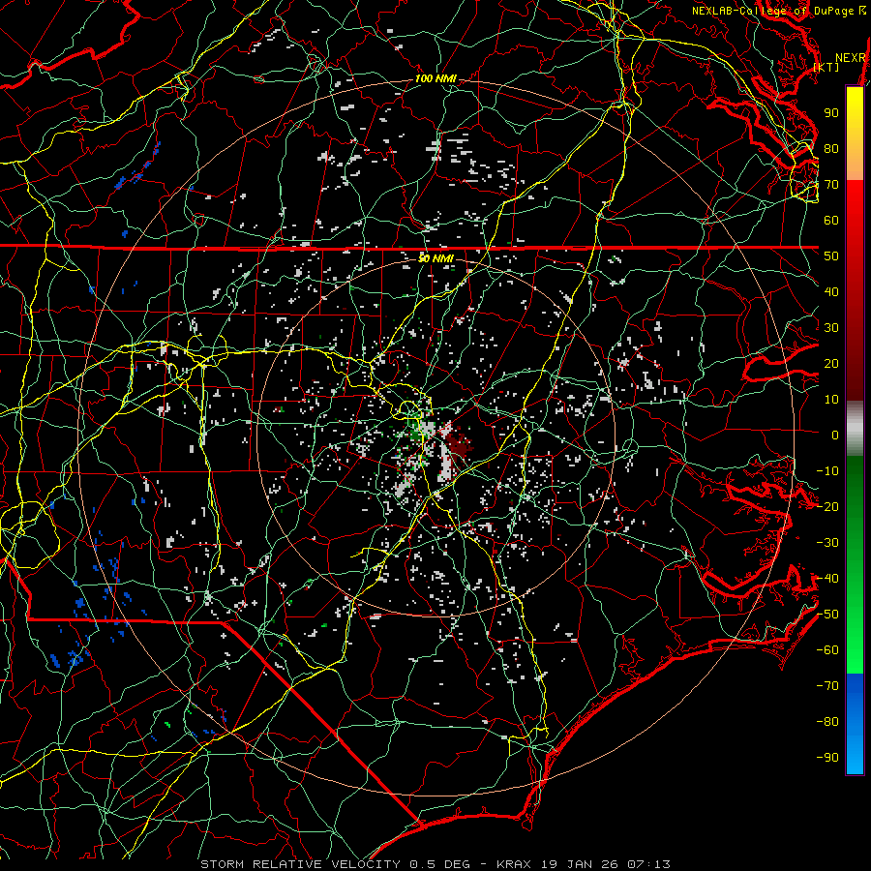Click the -50 value on velocity scale
Viewport: 871px width, 871px height.
click(827, 615)
